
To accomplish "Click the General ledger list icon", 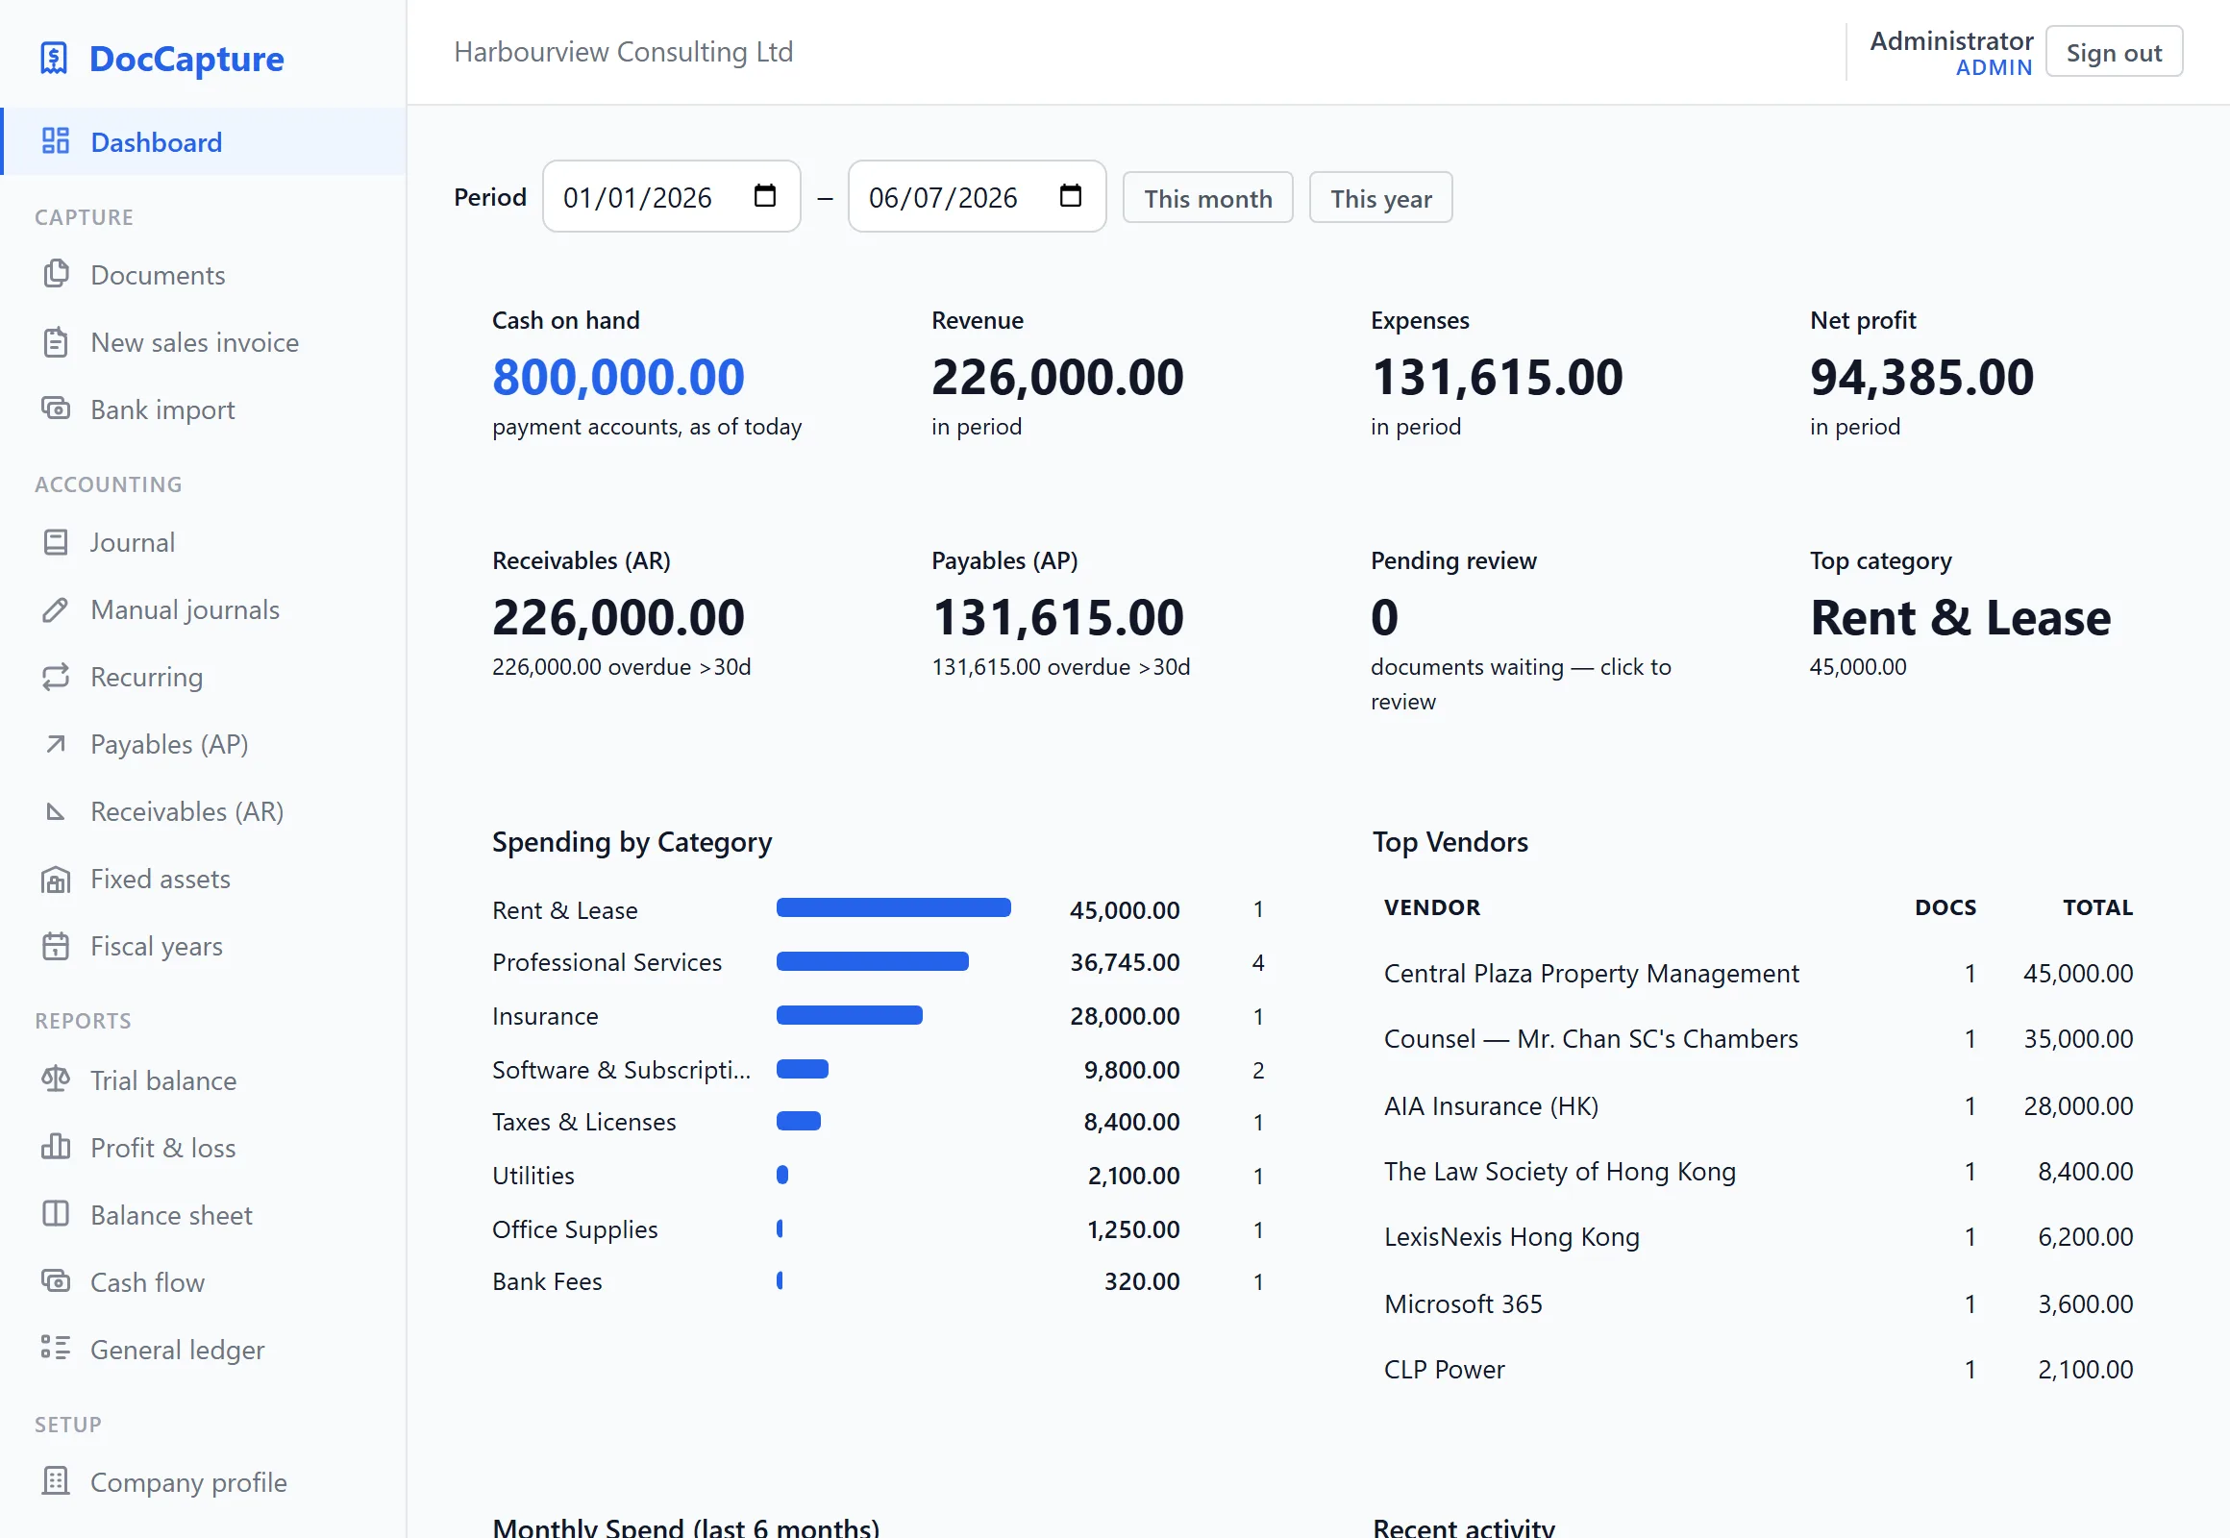I will click(56, 1350).
